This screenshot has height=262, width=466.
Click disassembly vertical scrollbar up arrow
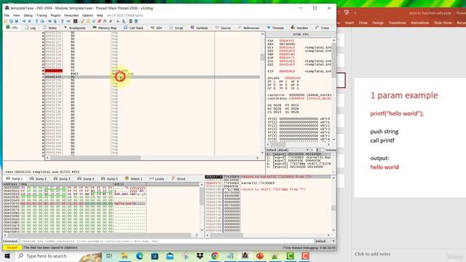pyautogui.click(x=262, y=34)
